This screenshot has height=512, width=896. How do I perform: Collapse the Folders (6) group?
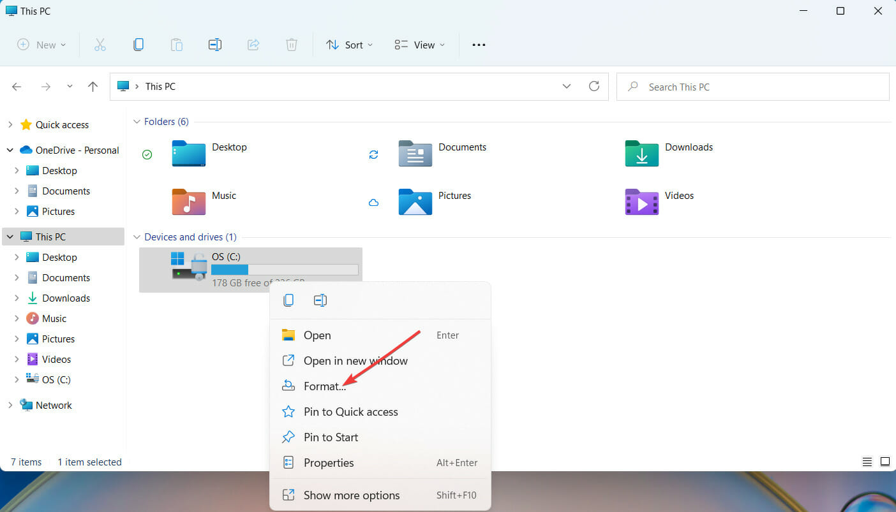pyautogui.click(x=136, y=121)
